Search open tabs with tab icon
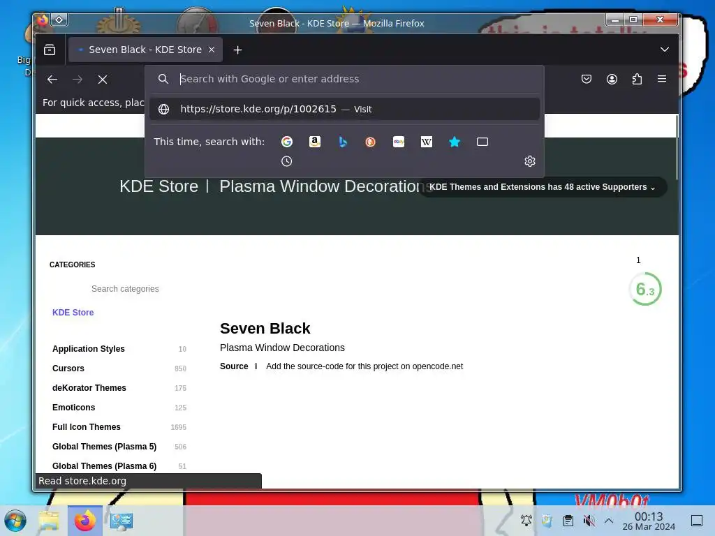The height and width of the screenshot is (536, 715). pos(482,142)
